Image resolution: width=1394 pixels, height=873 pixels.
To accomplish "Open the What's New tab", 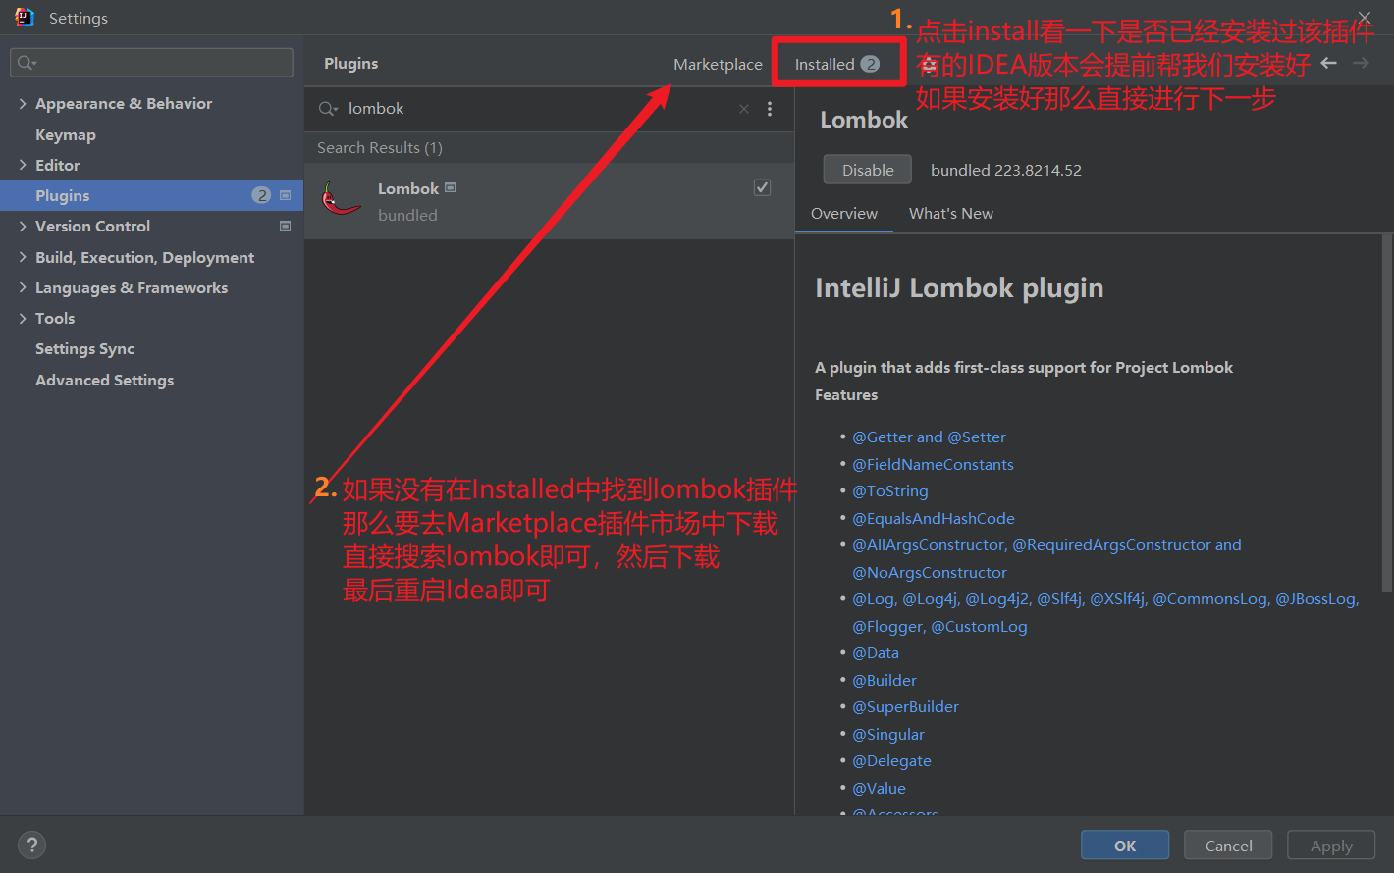I will coord(950,213).
